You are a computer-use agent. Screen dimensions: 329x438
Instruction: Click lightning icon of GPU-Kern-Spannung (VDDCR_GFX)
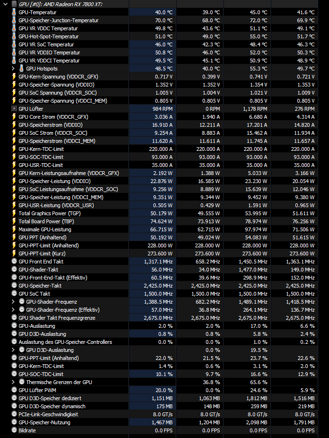(14, 77)
